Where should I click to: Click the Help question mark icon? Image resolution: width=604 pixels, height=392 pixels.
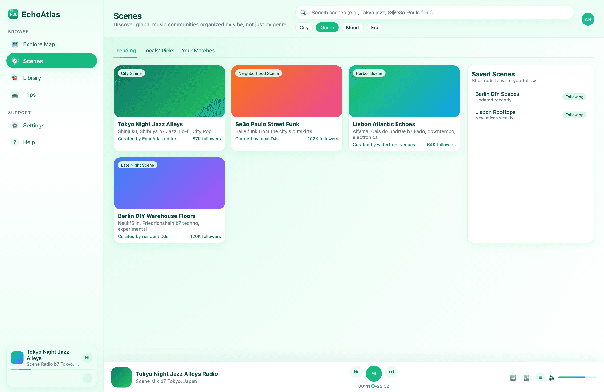pyautogui.click(x=15, y=142)
